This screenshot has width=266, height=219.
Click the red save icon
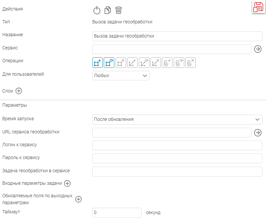click(258, 7)
